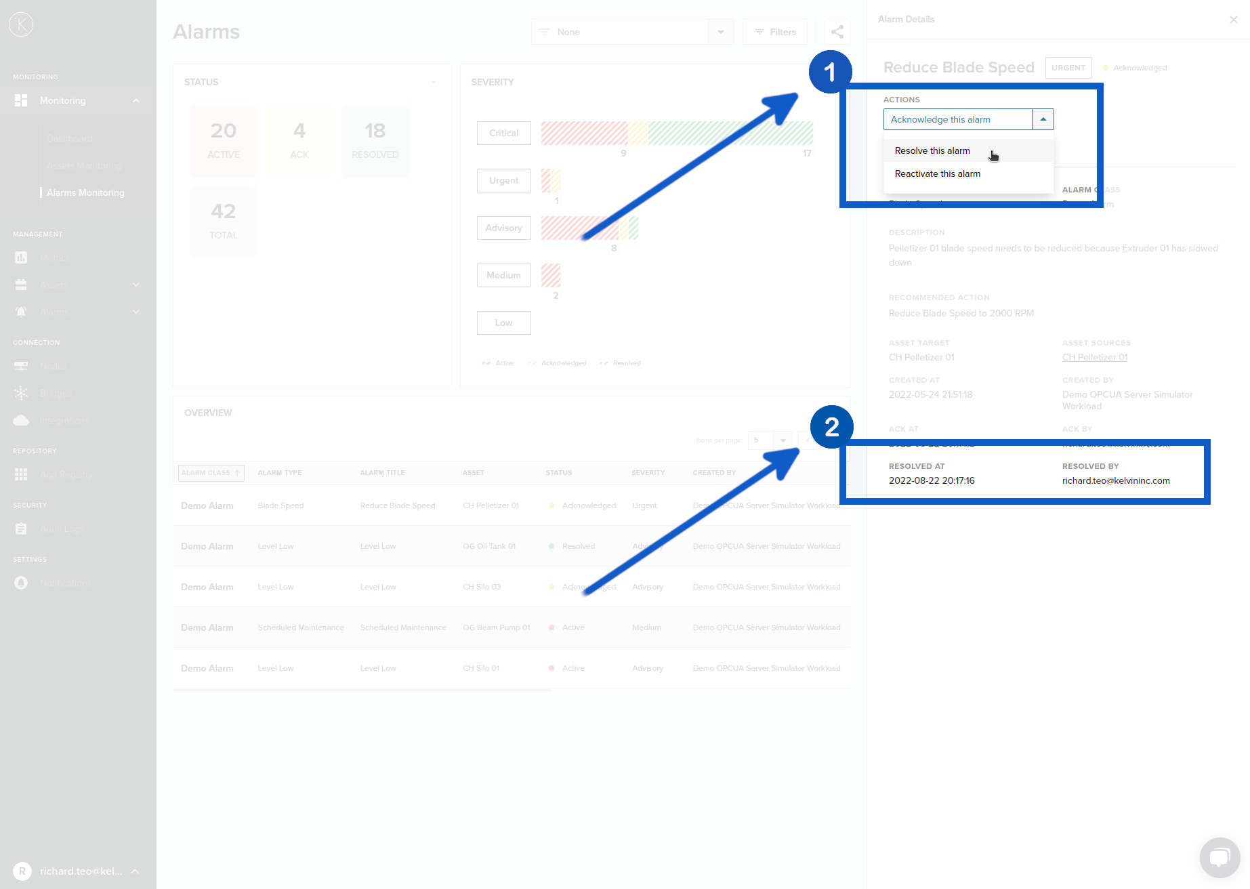
Task: Open Audit Logs clipboard icon
Action: tap(21, 529)
